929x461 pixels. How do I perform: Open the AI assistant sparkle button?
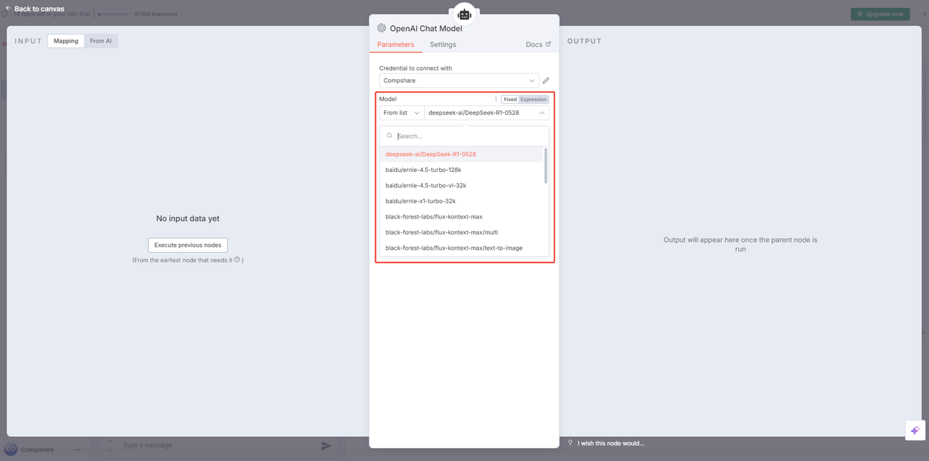[914, 430]
